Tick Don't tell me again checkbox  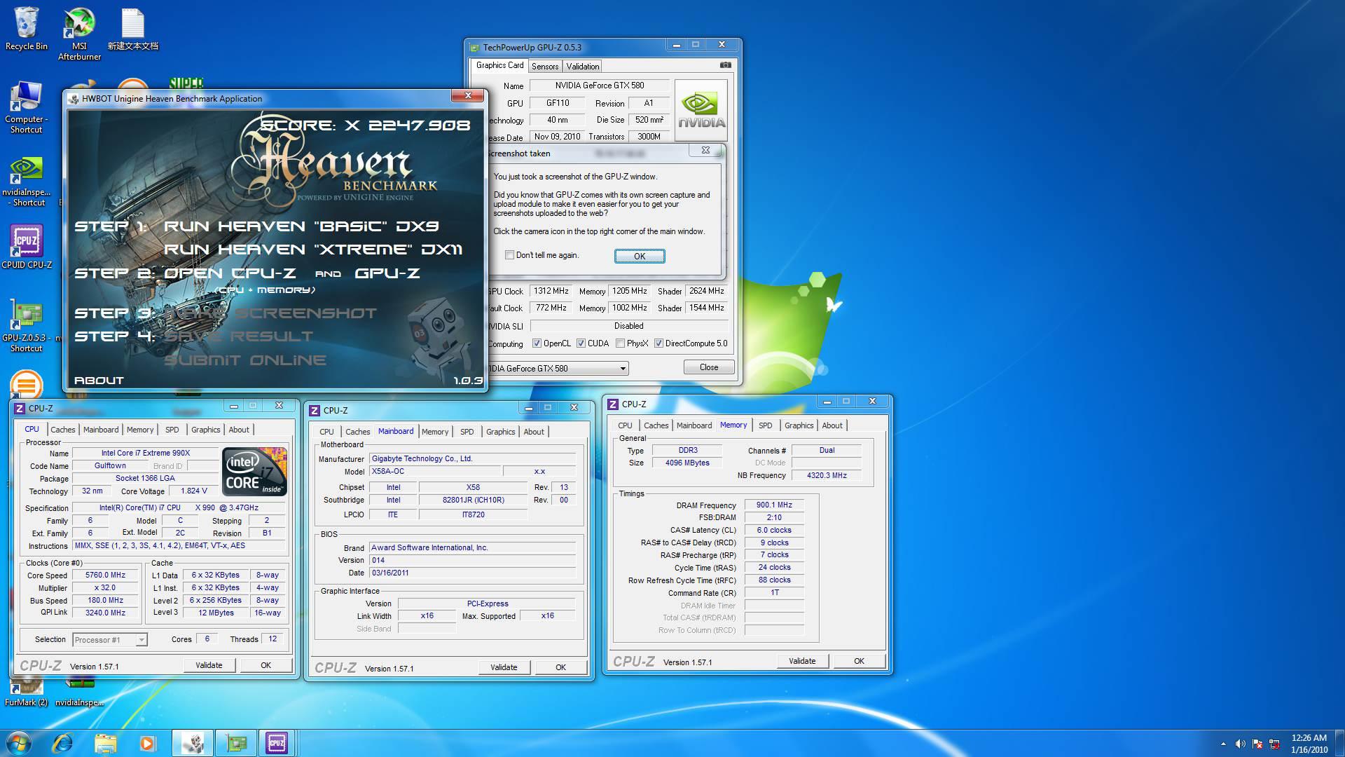[x=509, y=255]
